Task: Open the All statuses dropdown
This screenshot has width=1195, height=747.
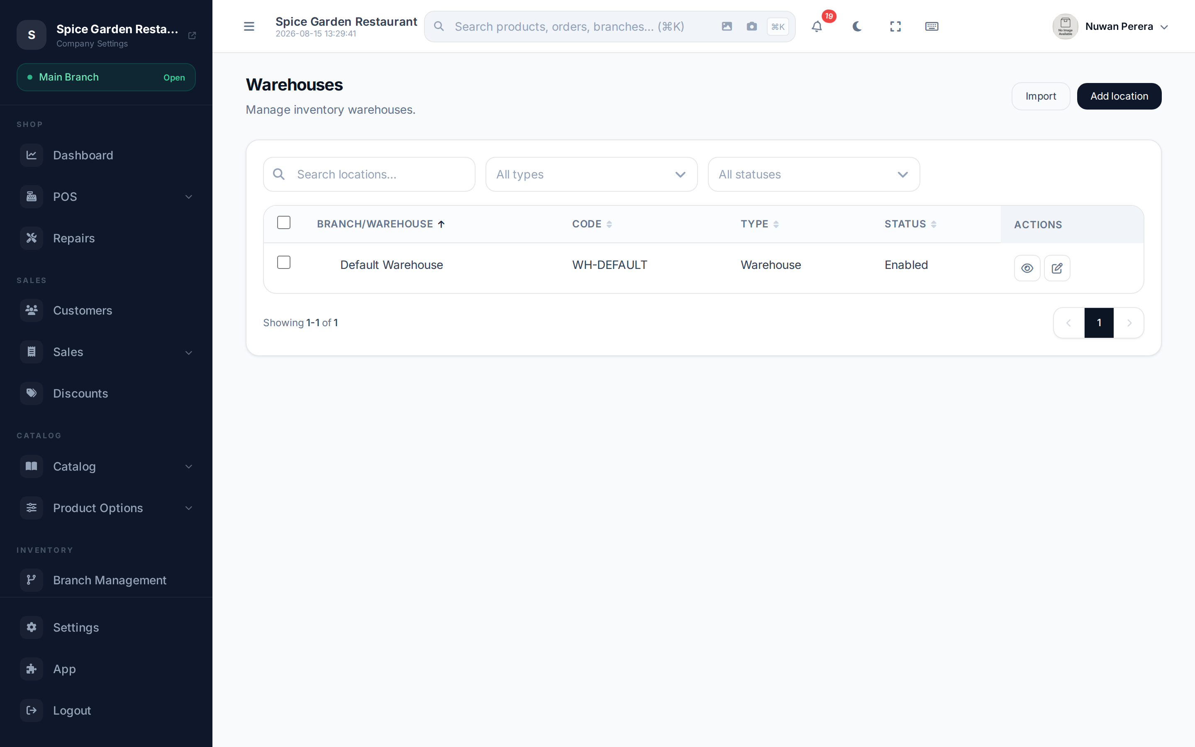Action: [x=813, y=174]
